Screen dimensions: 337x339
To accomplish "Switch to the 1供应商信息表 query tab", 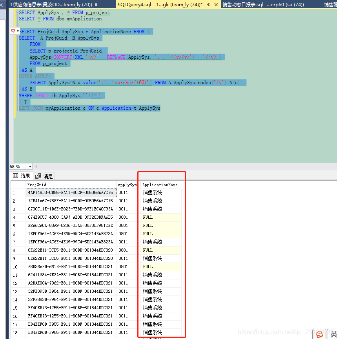I will pos(54,5).
